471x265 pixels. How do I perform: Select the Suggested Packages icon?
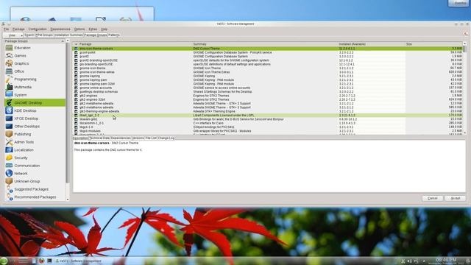pos(9,189)
